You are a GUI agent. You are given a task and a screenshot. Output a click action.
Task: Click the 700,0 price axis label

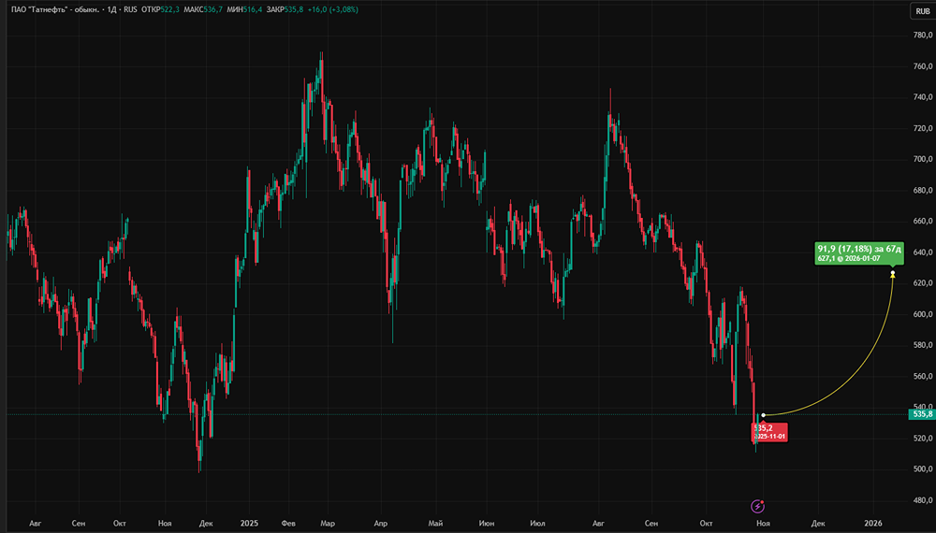(x=922, y=159)
